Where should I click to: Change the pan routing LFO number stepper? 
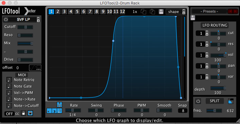pos(207,66)
